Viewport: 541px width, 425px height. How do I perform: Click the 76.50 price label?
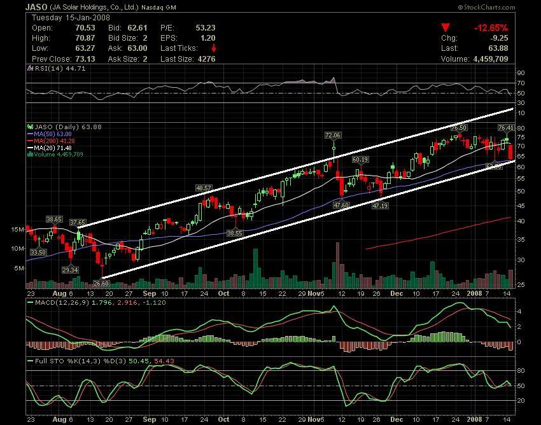[459, 128]
